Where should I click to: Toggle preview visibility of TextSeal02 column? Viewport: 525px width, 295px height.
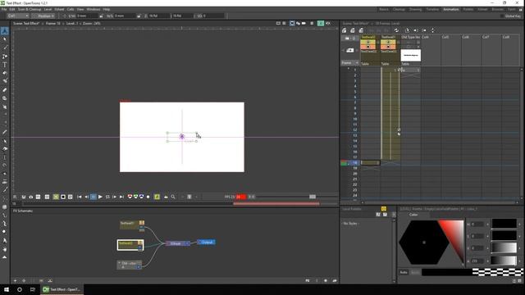(x=368, y=42)
